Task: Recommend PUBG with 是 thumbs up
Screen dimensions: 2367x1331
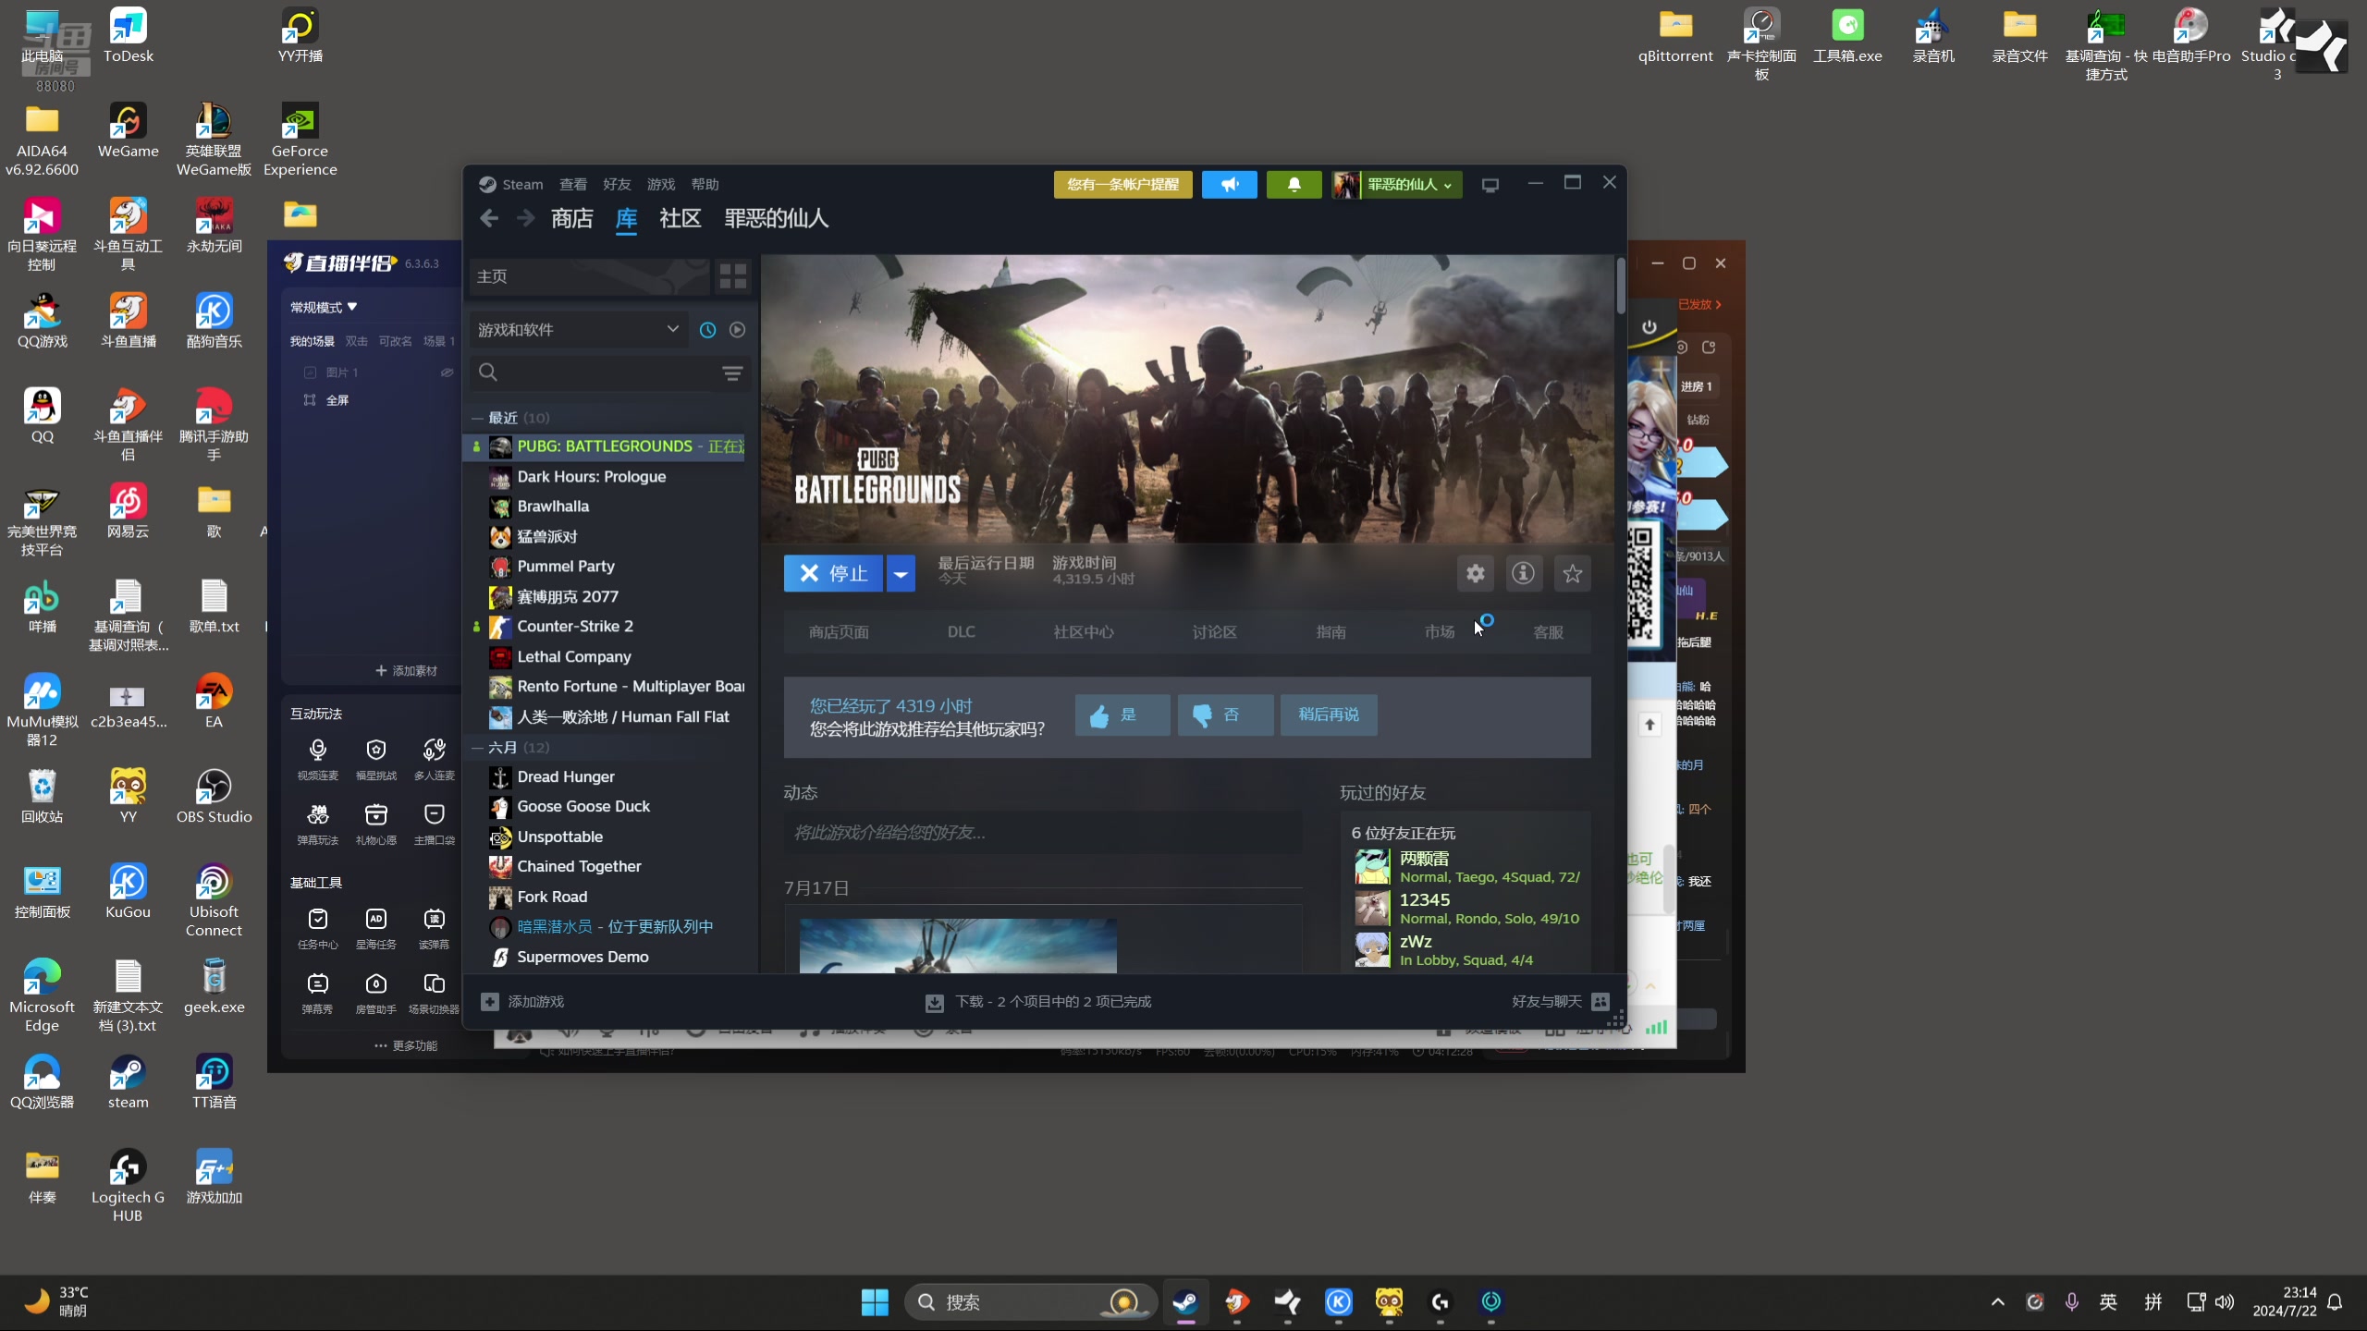Action: [x=1122, y=714]
